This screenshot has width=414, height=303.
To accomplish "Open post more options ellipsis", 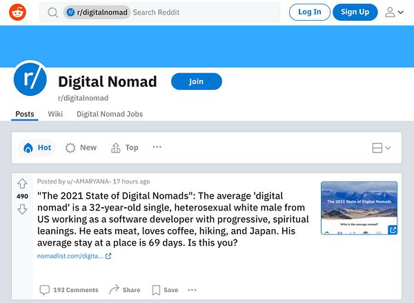I will click(192, 290).
